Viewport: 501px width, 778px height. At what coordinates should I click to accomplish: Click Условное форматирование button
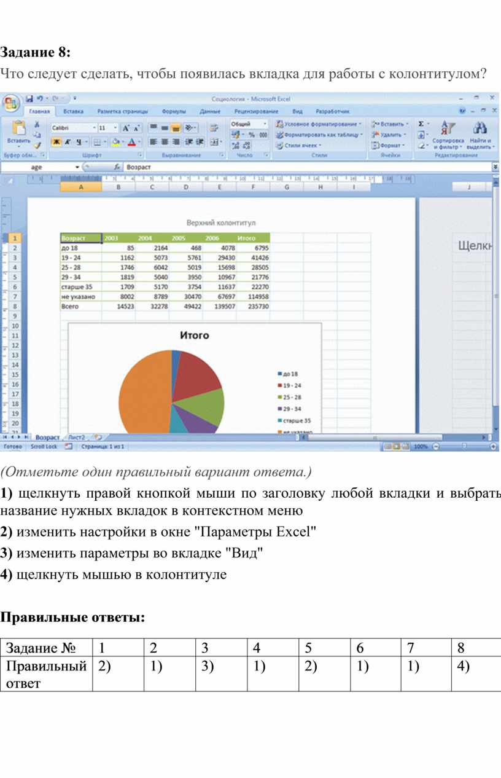(x=319, y=124)
